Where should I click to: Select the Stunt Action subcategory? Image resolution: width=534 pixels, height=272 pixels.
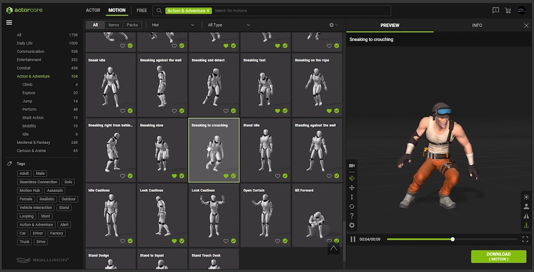pyautogui.click(x=33, y=118)
